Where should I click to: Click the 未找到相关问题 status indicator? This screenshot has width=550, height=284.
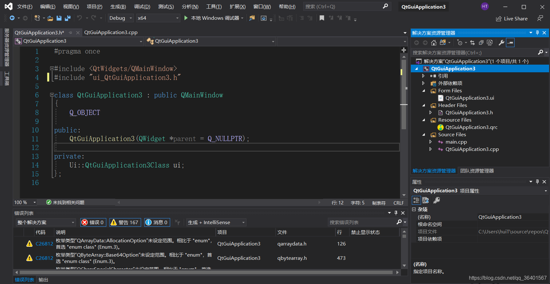65,202
